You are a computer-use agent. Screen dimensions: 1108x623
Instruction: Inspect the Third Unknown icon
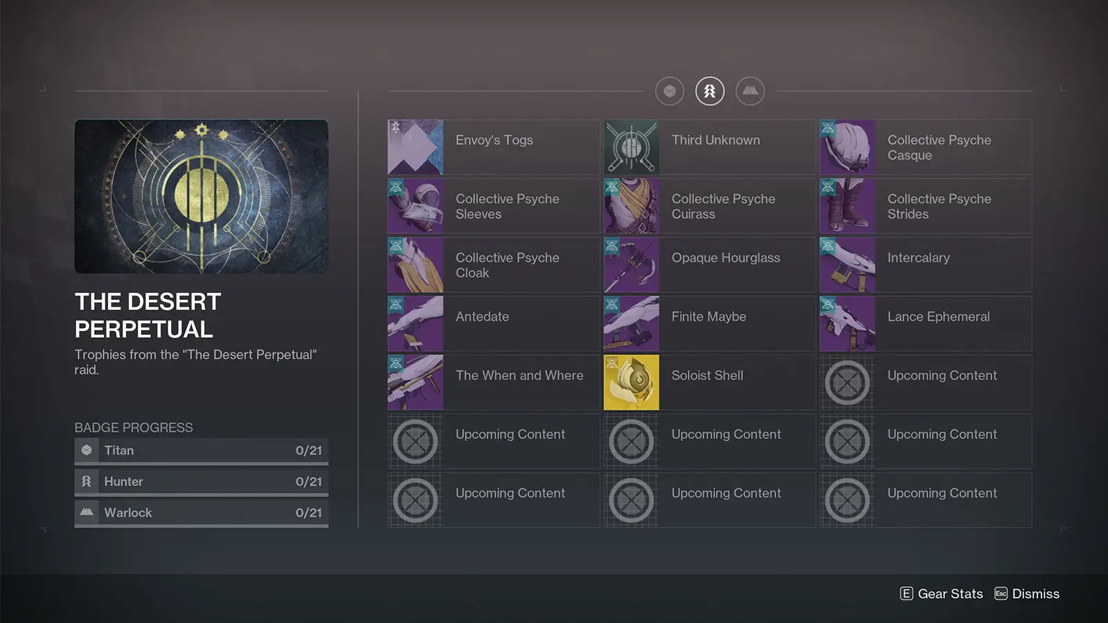[x=632, y=147]
